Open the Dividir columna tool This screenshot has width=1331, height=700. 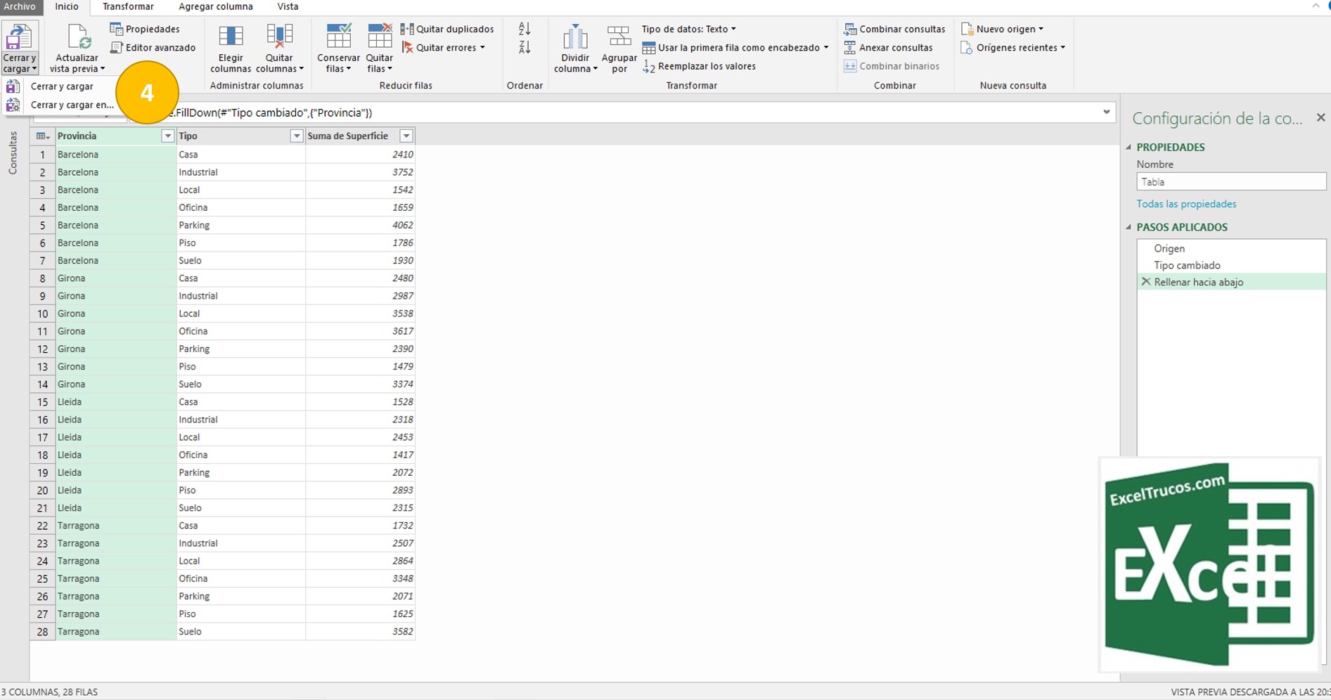(x=575, y=47)
